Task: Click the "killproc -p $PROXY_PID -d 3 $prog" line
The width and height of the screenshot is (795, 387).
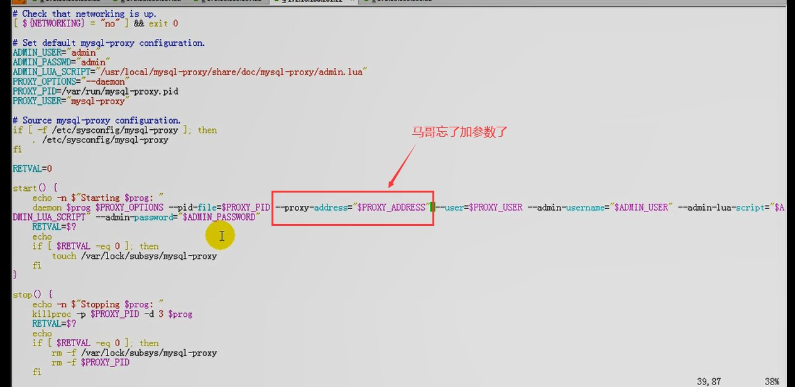Action: click(x=112, y=314)
